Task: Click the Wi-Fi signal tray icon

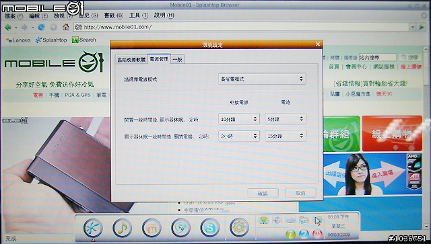Action: [263, 220]
